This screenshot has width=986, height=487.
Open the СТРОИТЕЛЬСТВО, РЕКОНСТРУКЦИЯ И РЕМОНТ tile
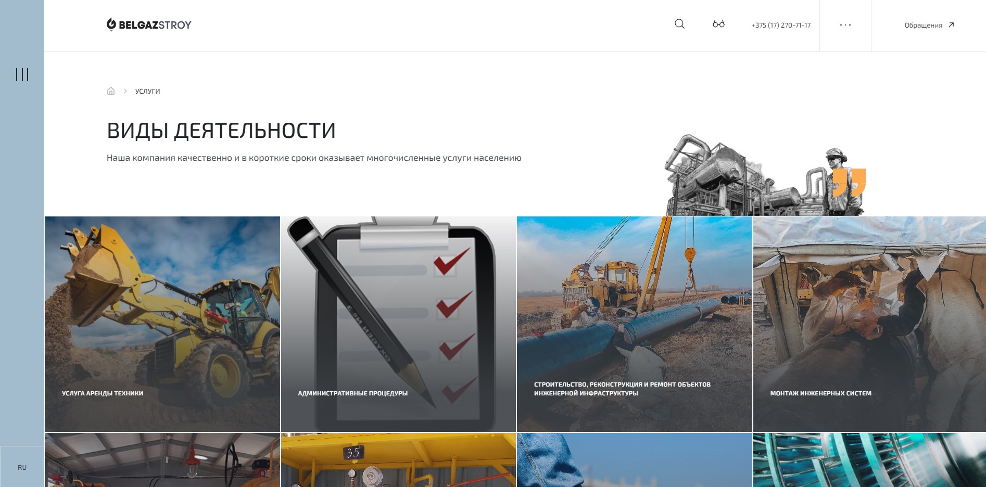[x=634, y=323]
